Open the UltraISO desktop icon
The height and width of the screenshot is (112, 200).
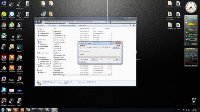coord(4,80)
